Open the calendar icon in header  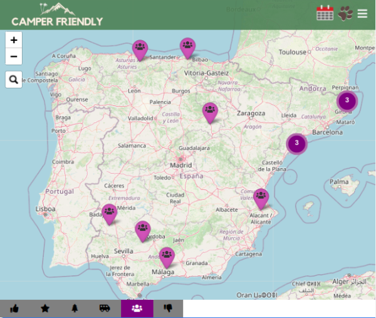tap(325, 13)
